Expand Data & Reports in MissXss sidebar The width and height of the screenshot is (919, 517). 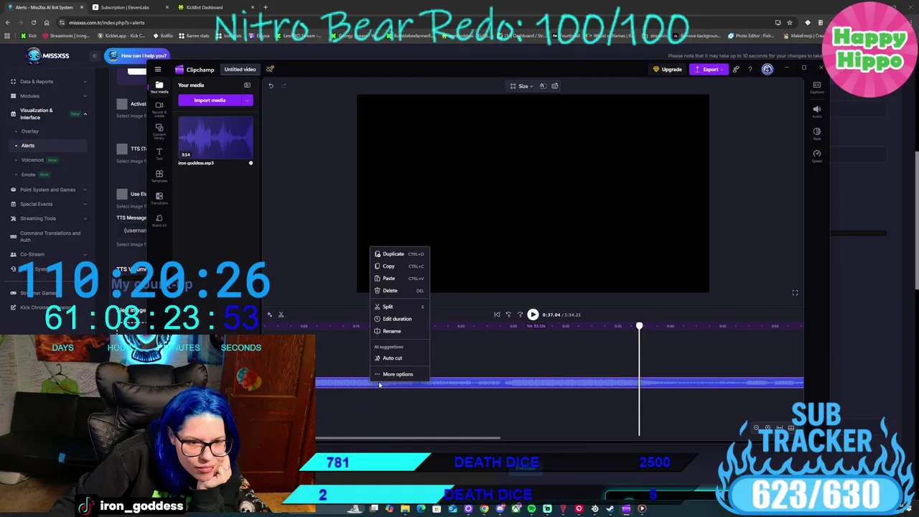(49, 82)
